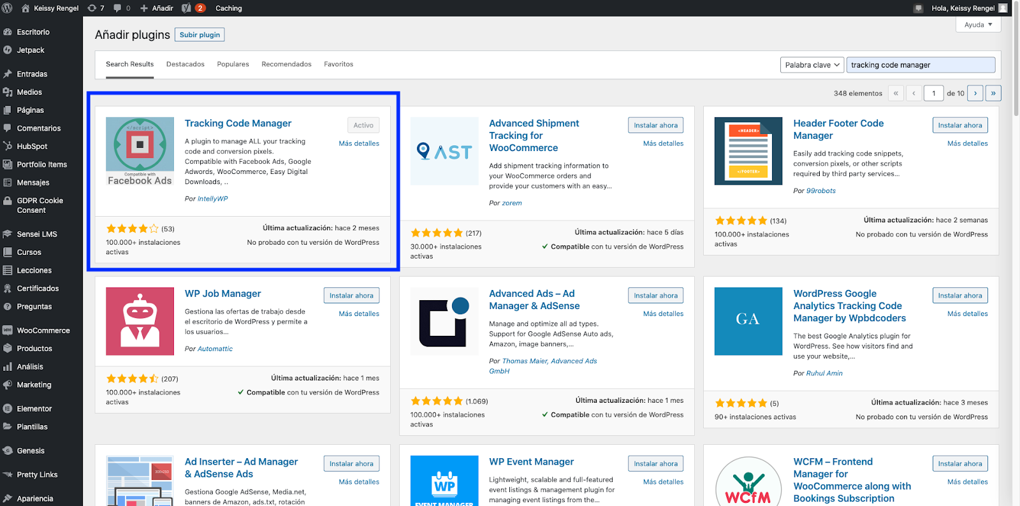Install WP Event Manager plugin

tap(655, 464)
